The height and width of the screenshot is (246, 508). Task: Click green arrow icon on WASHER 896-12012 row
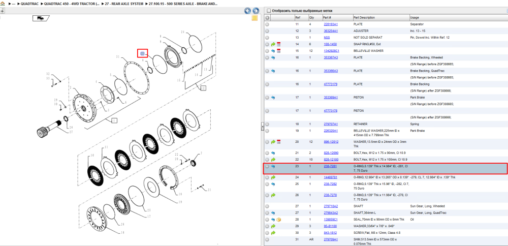click(273, 142)
